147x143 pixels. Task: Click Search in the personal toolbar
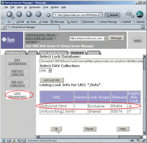point(72,22)
